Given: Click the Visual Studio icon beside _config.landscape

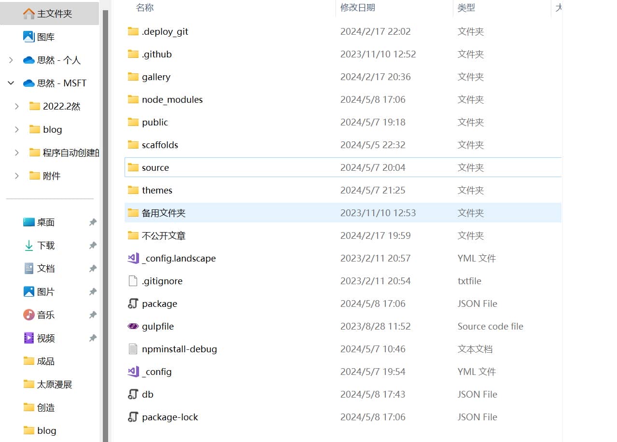Looking at the screenshot, I should [x=133, y=258].
